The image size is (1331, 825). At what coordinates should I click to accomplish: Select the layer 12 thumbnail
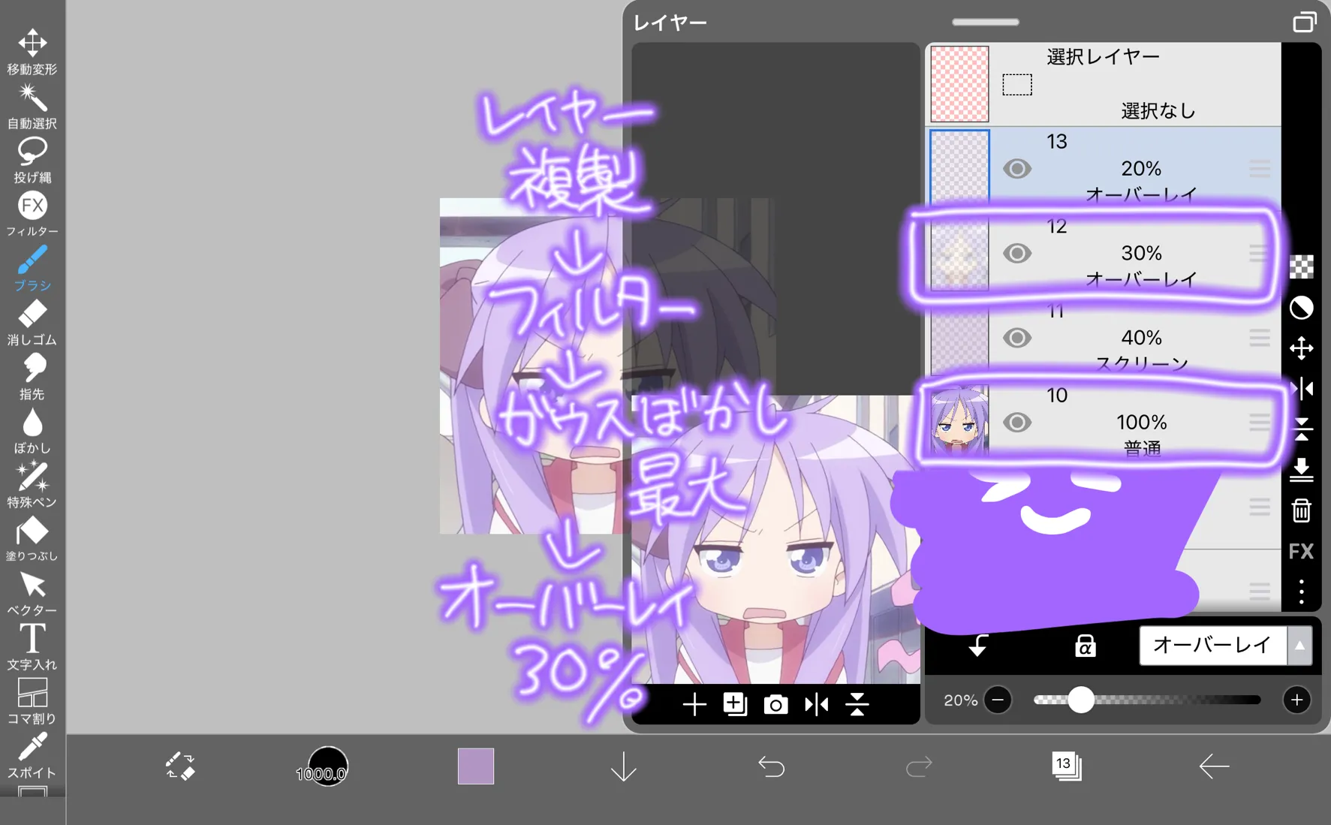click(959, 254)
